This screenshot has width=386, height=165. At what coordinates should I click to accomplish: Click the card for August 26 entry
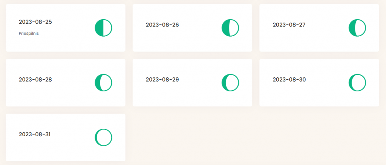(192, 28)
